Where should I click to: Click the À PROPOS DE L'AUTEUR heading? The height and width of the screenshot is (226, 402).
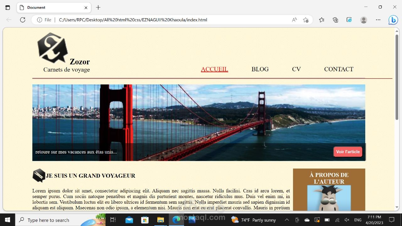click(329, 178)
